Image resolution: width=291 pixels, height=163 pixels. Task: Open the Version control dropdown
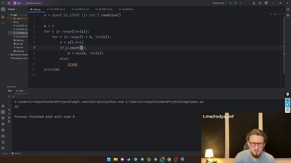[35, 3]
